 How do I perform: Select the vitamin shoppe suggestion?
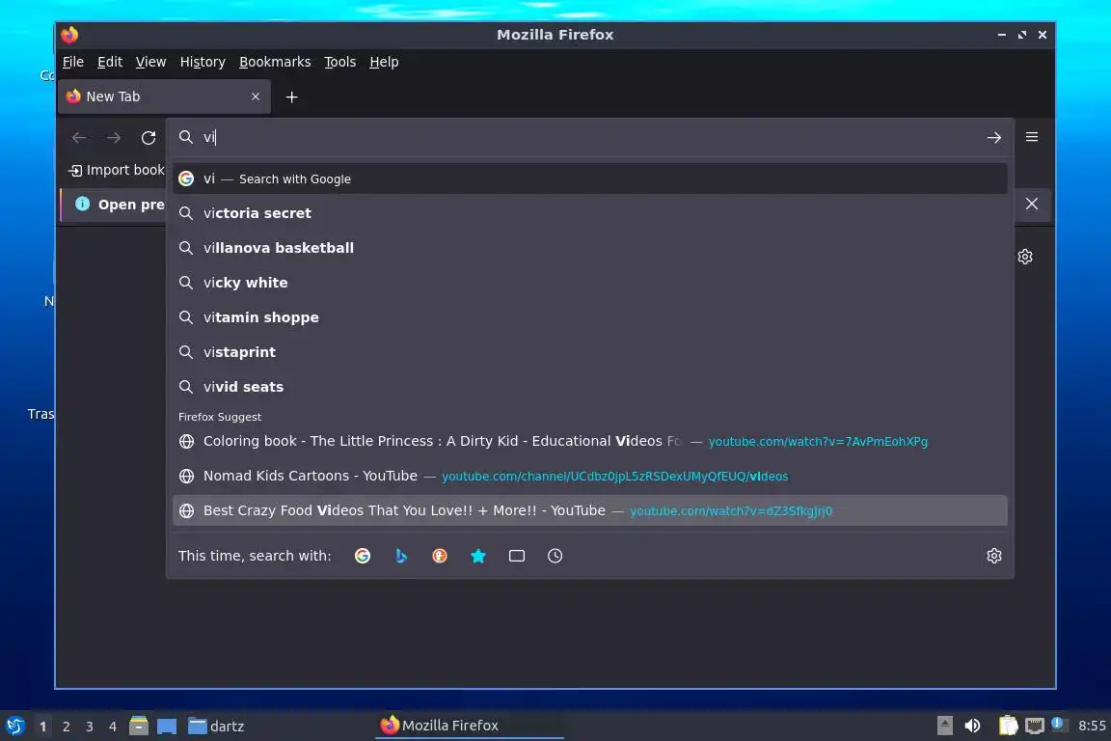click(589, 317)
